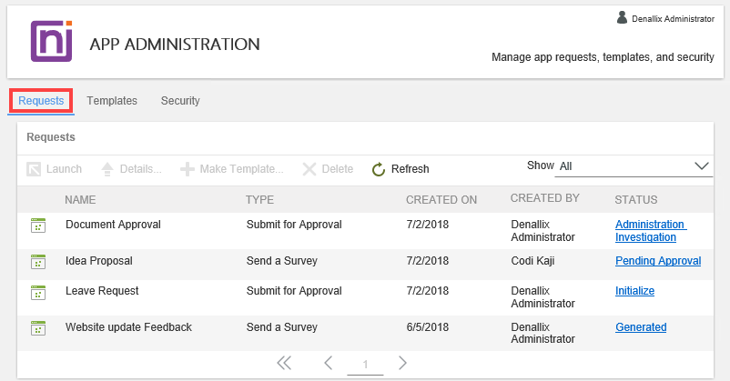The width and height of the screenshot is (730, 381).
Task: Click the Leave Request row icon
Action: click(x=37, y=292)
